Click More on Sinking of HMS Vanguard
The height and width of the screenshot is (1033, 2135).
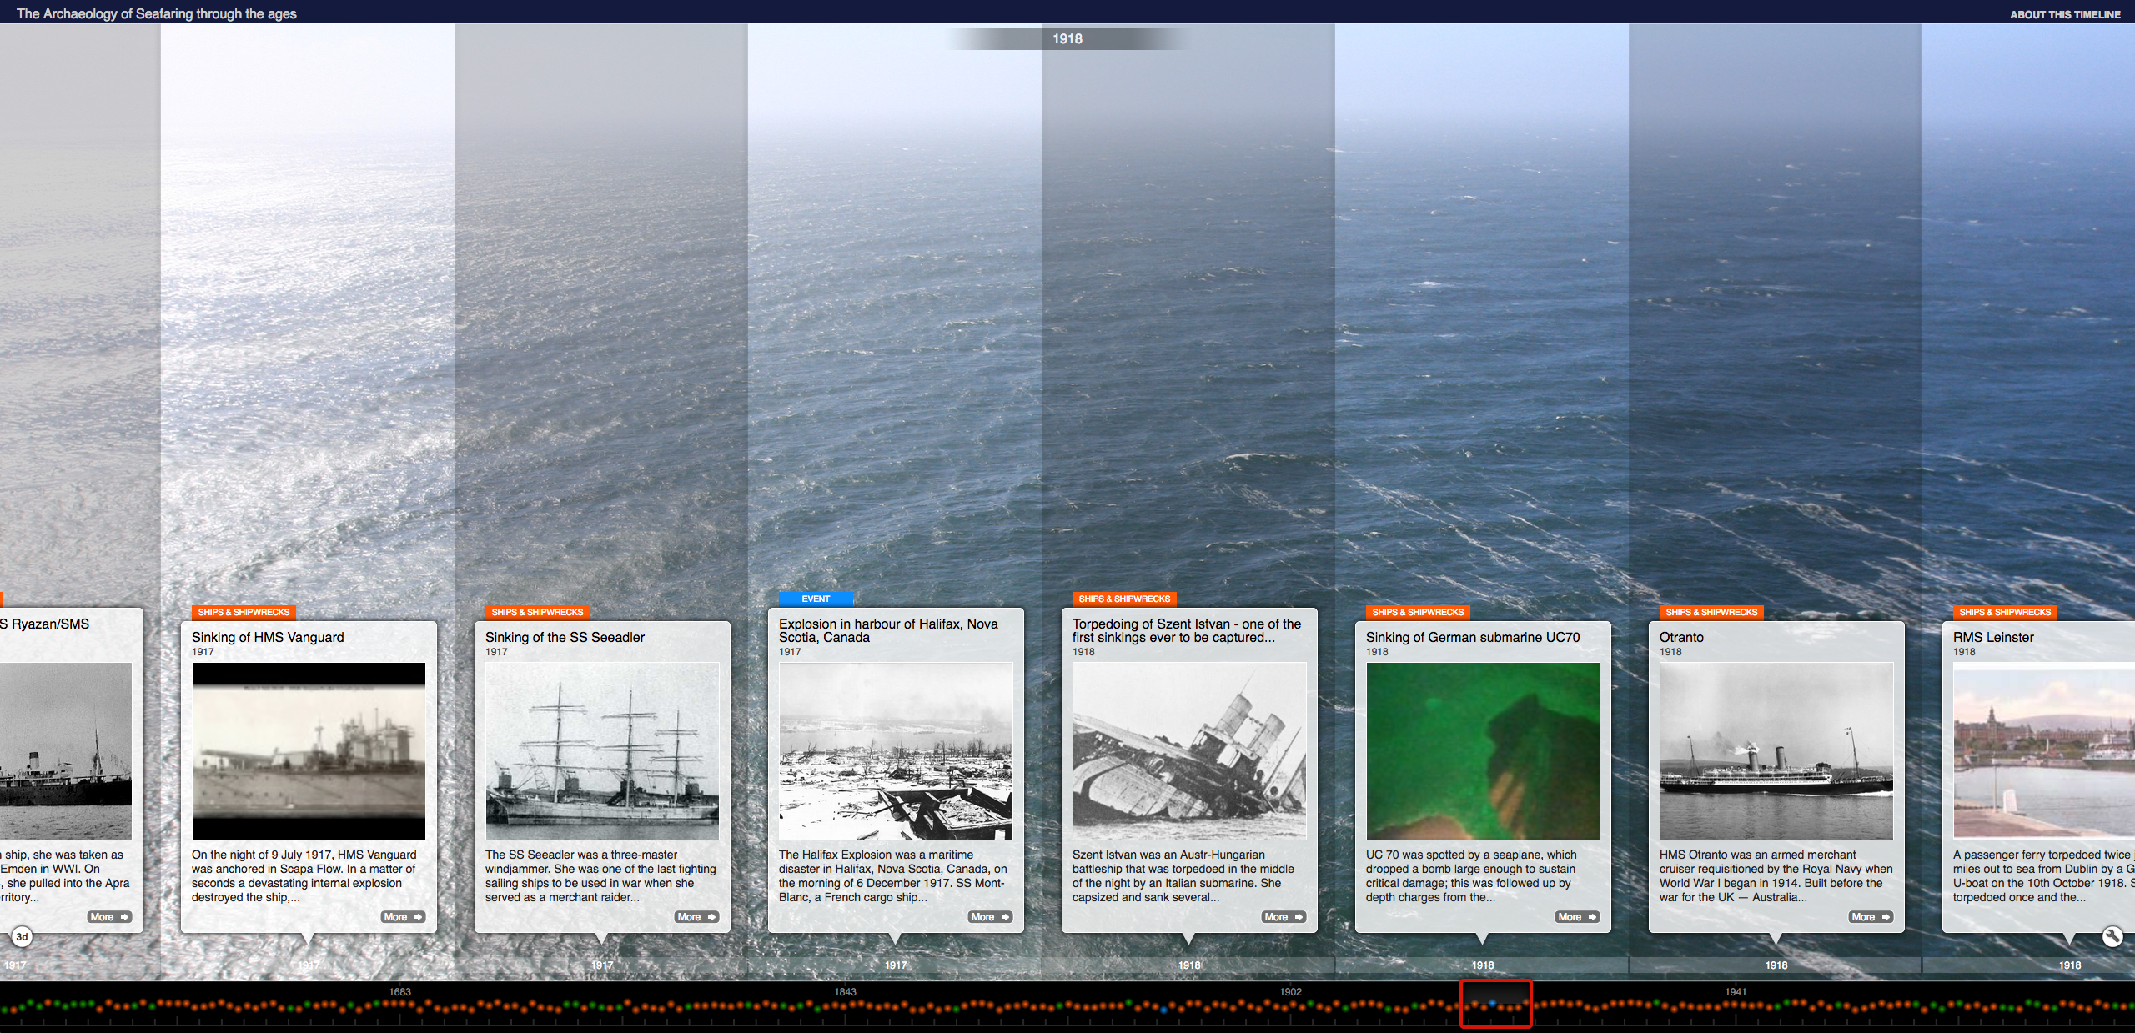[x=403, y=917]
